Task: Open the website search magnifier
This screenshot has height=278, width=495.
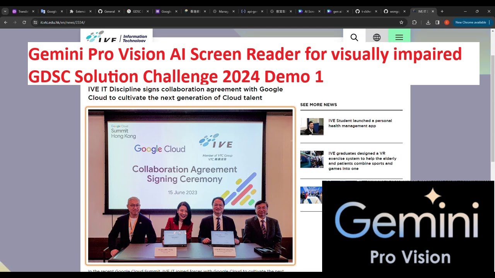Action: (354, 37)
